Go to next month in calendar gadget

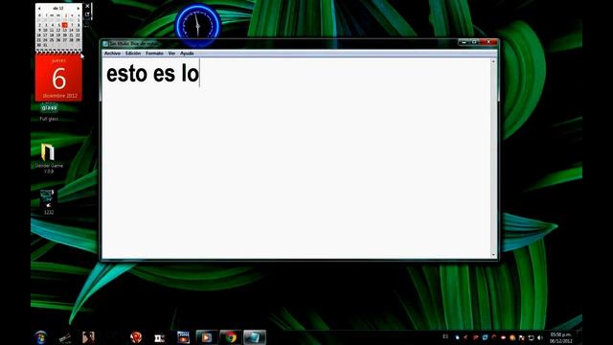point(79,9)
